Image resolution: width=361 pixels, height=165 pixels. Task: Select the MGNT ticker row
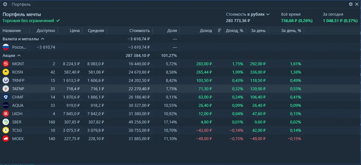(180, 64)
